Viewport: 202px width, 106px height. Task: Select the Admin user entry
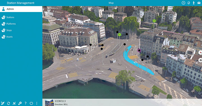click(21, 9)
